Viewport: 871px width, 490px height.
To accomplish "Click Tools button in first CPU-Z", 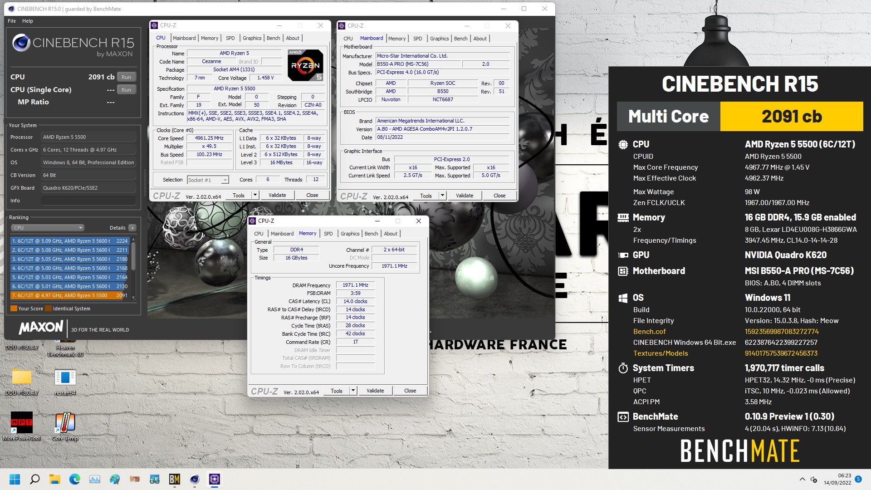I will [x=239, y=196].
